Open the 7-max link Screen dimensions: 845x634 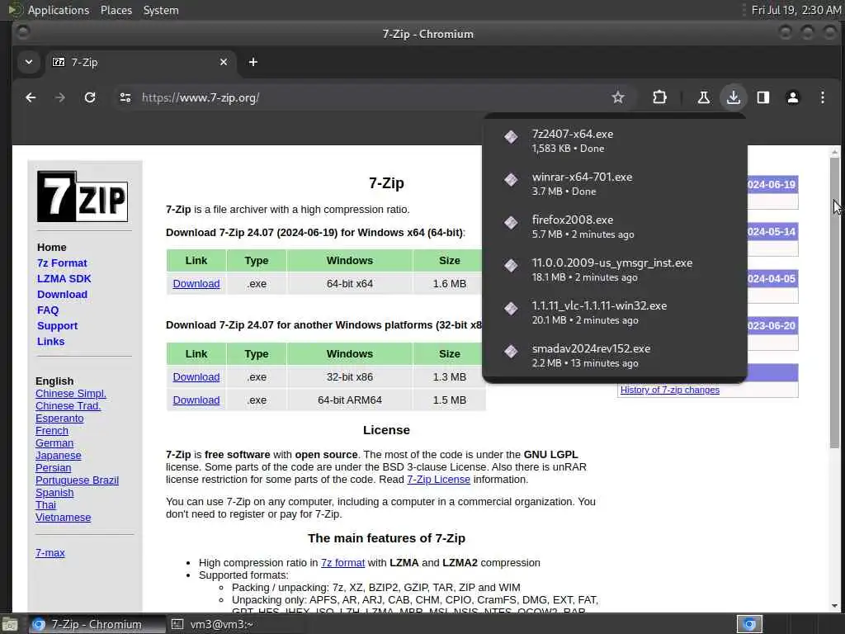tap(50, 552)
